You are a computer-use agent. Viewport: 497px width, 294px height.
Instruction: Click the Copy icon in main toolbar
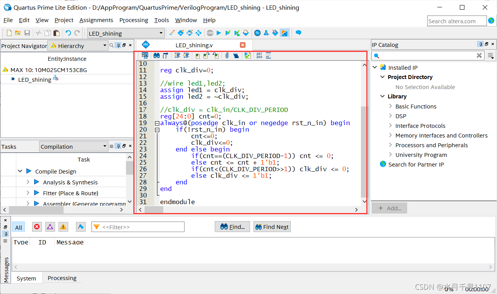point(48,33)
